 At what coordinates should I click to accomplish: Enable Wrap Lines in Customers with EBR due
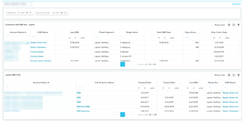point(212,25)
